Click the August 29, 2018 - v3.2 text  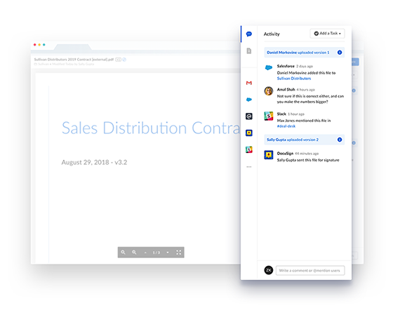coord(94,162)
